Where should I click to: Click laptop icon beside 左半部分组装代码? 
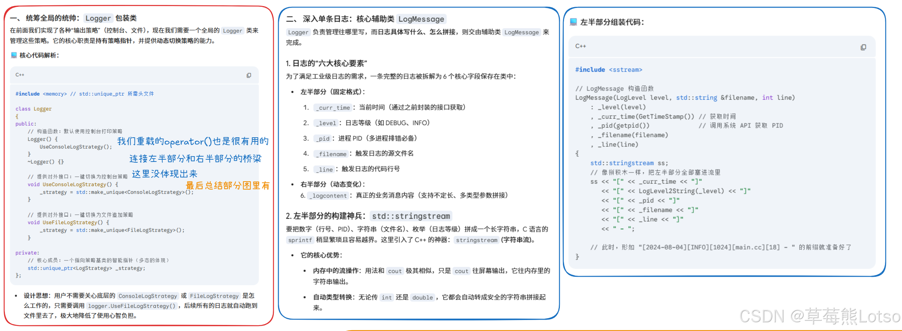[x=574, y=22]
